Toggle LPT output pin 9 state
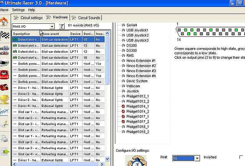245x166 pixels. [x=230, y=30]
